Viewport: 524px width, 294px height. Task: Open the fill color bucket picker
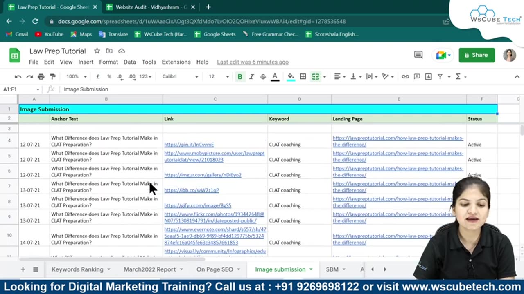(291, 76)
